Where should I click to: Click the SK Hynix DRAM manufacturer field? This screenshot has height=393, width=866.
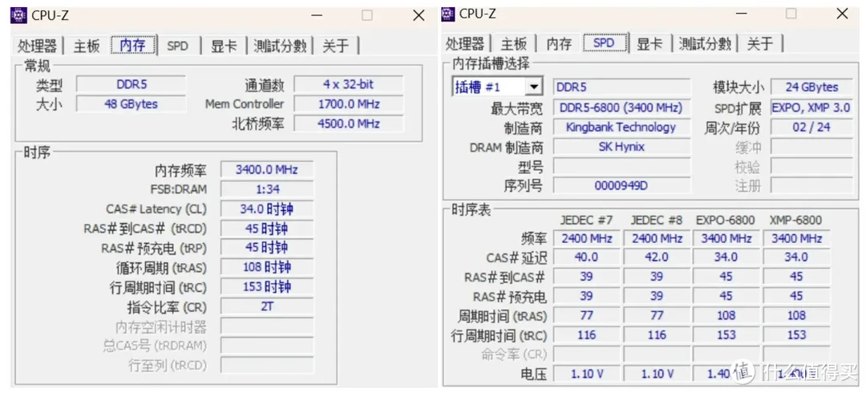pos(621,147)
